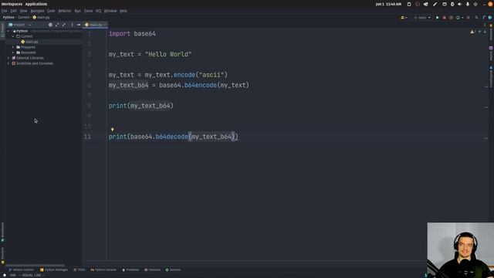Select the External Libraries row
This screenshot has width=494, height=278.
click(x=43, y=58)
